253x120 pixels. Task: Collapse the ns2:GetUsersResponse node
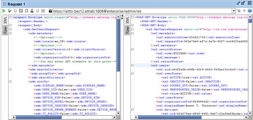pyautogui.click(x=132, y=29)
